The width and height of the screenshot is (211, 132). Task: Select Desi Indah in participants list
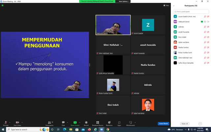[x=191, y=37]
